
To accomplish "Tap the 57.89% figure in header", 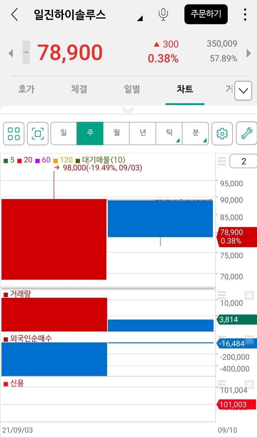I will [x=223, y=59].
